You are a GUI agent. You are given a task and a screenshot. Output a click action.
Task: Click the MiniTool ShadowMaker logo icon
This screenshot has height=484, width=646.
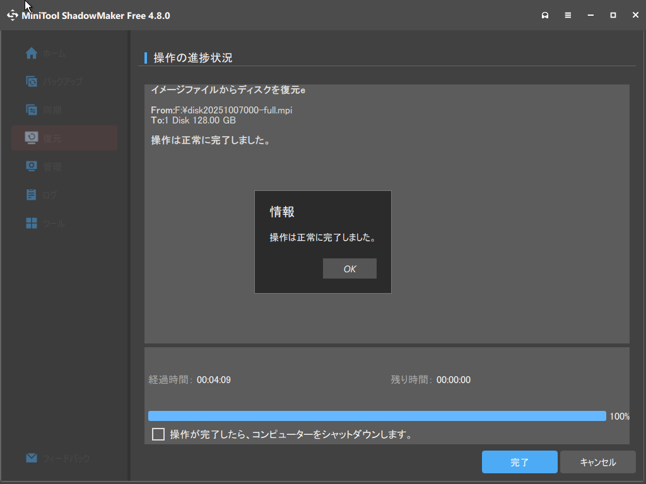[13, 15]
